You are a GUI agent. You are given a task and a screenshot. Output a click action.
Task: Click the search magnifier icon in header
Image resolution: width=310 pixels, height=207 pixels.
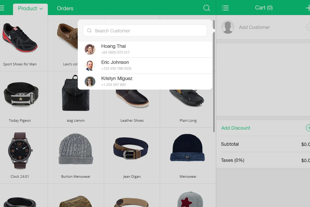tap(207, 8)
